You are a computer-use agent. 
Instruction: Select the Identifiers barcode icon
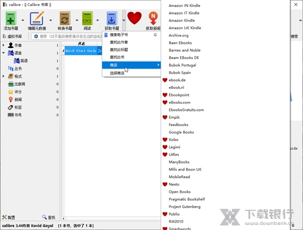11,115
